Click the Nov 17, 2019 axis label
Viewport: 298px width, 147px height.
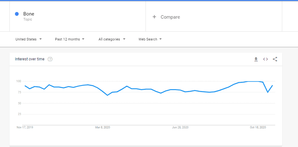tap(25, 127)
